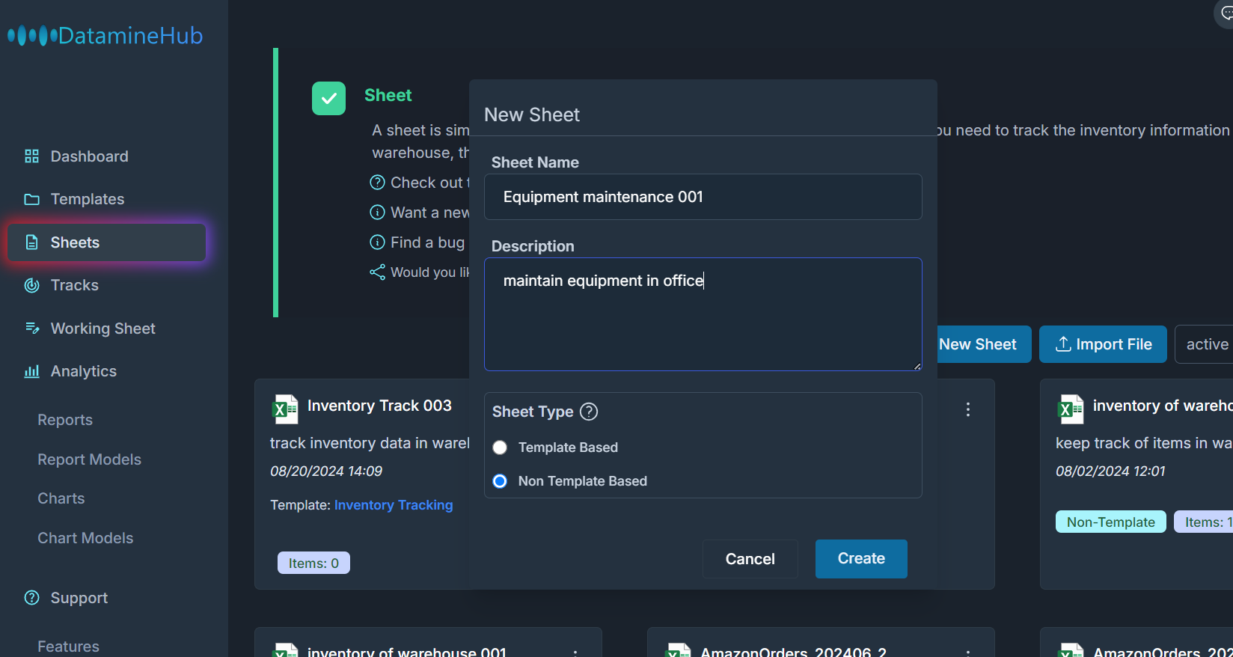Click the Sheets document icon
The width and height of the screenshot is (1233, 657).
click(31, 242)
